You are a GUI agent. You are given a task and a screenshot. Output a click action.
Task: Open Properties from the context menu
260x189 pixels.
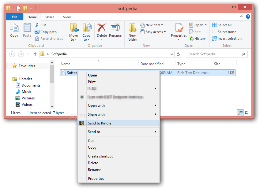point(119,179)
